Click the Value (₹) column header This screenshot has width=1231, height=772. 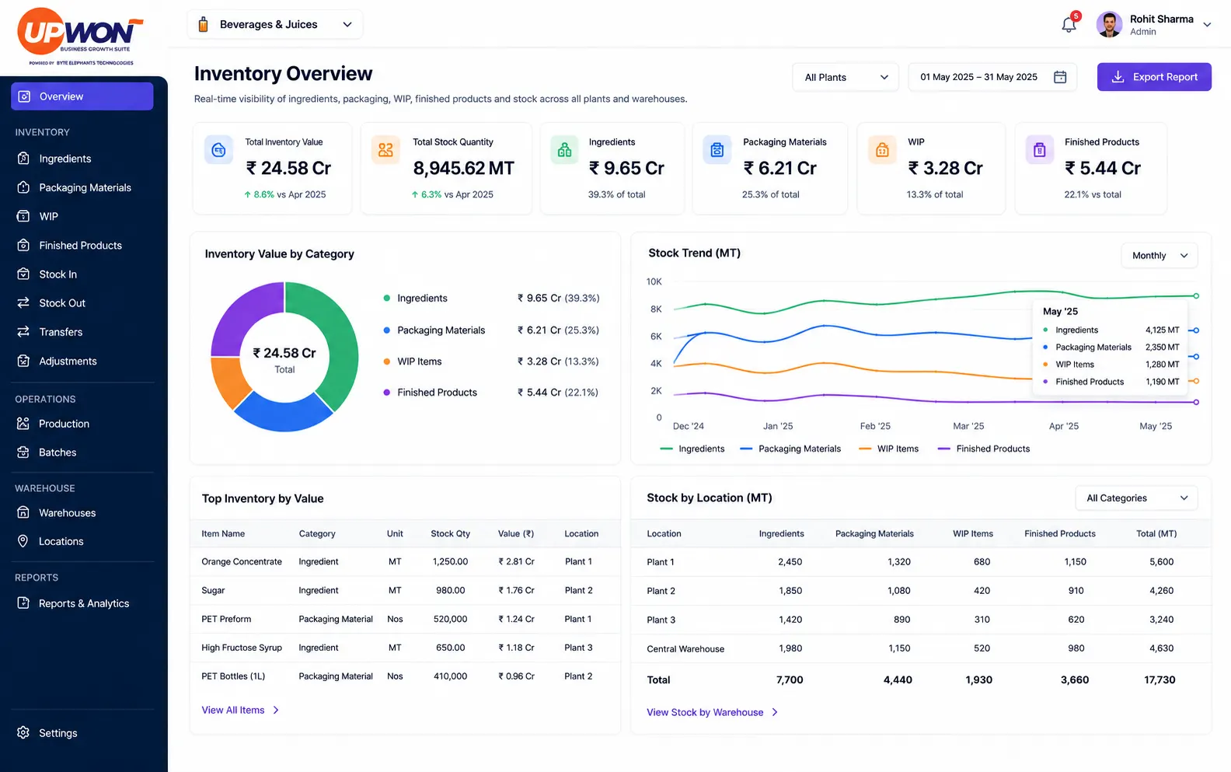pos(516,533)
